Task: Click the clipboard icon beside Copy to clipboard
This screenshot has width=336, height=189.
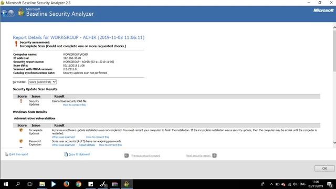Action: coord(66,154)
